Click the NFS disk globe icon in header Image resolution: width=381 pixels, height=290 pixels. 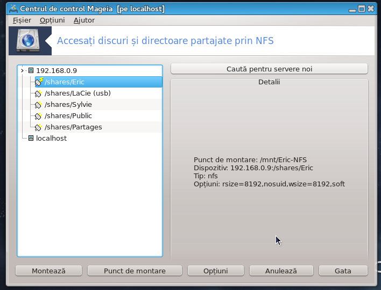pyautogui.click(x=28, y=40)
